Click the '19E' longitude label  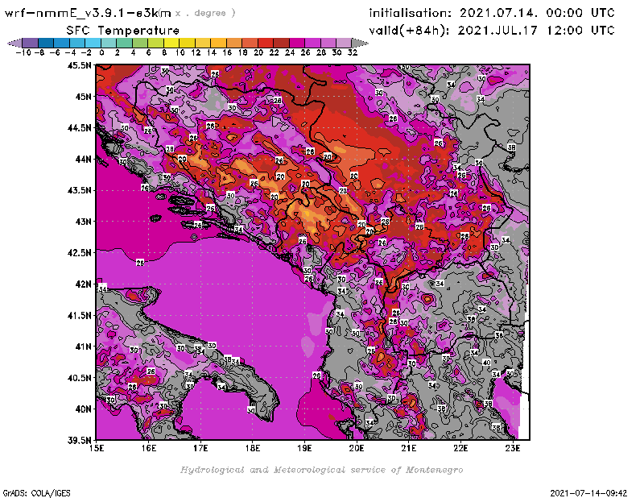coord(305,448)
